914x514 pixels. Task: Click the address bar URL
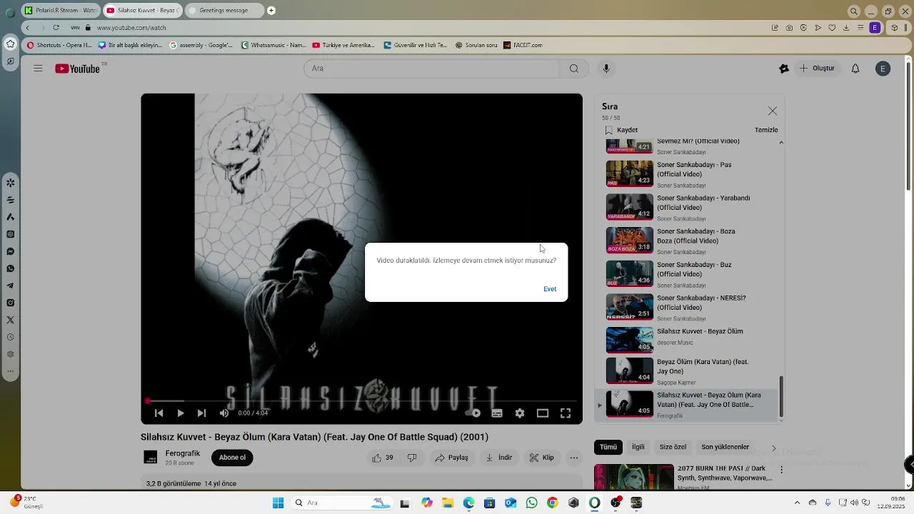(131, 28)
